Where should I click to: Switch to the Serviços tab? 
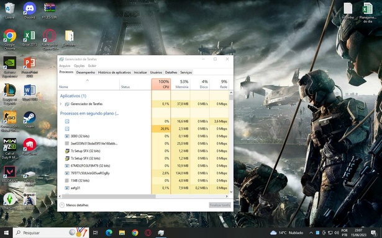click(186, 73)
